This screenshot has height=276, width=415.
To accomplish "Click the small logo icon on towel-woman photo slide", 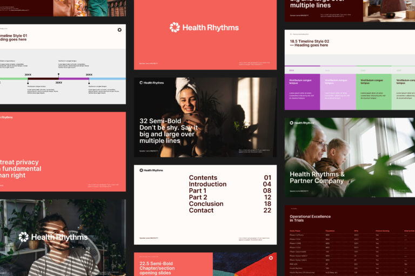I will pyautogui.click(x=142, y=83).
